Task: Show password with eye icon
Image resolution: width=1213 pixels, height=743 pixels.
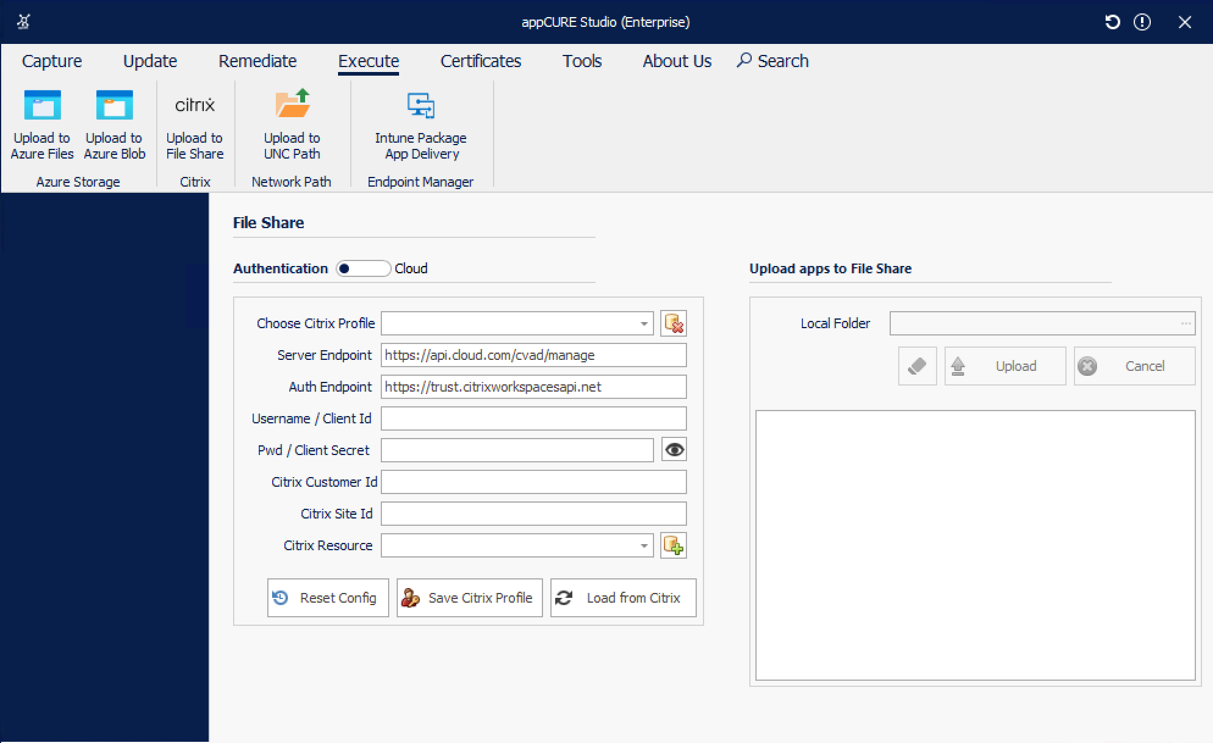Action: point(674,450)
